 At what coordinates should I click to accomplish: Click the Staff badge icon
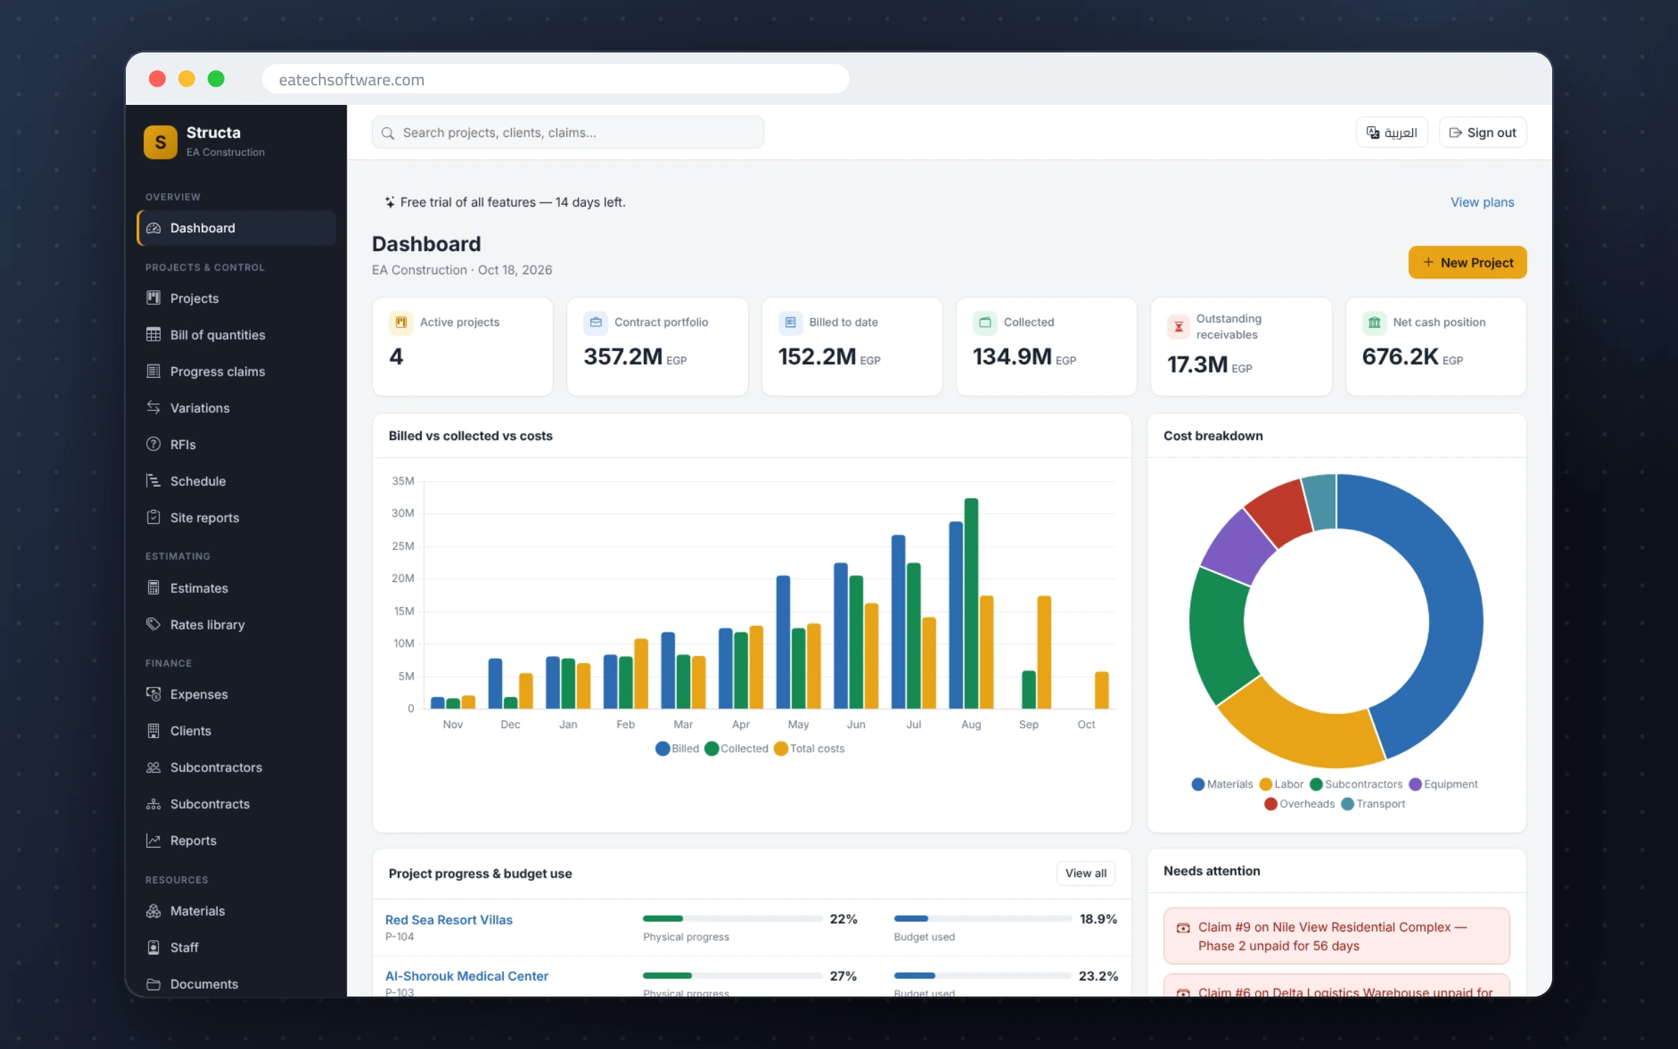tap(153, 948)
